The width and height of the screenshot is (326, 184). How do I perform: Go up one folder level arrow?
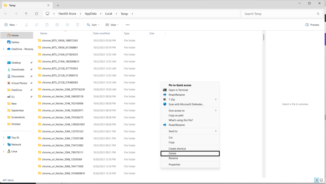[x=26, y=14]
